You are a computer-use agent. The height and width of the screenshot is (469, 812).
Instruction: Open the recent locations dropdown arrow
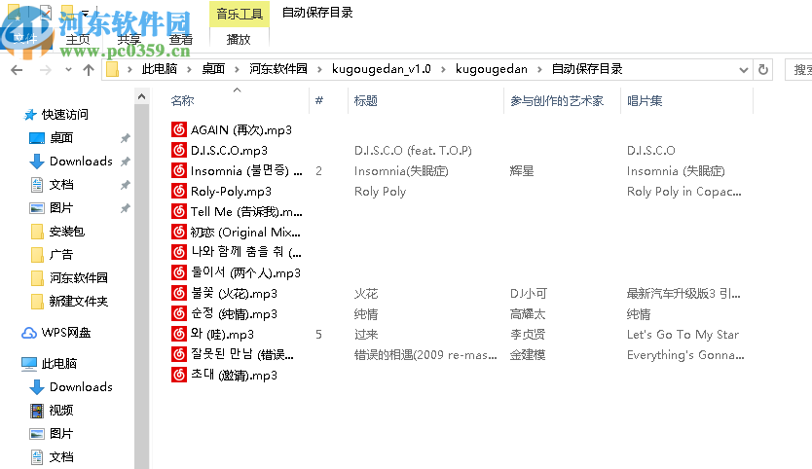(68, 70)
